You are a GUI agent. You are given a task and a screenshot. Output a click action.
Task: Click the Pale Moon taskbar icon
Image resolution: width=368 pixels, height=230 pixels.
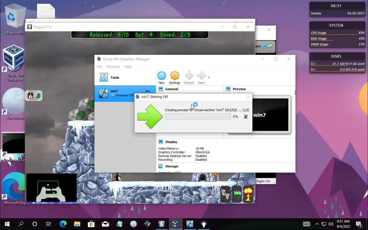(x=133, y=224)
